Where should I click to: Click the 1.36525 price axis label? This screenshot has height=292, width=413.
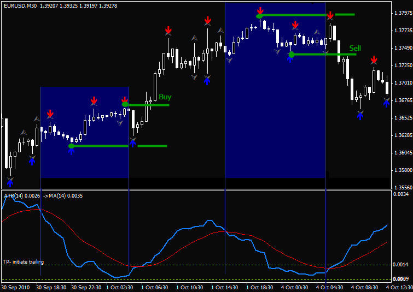click(403, 118)
